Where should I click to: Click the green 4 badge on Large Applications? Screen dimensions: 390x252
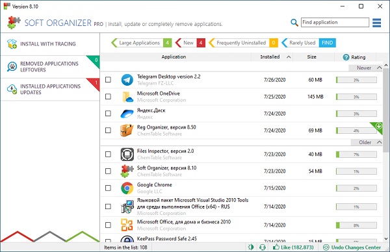coord(168,43)
